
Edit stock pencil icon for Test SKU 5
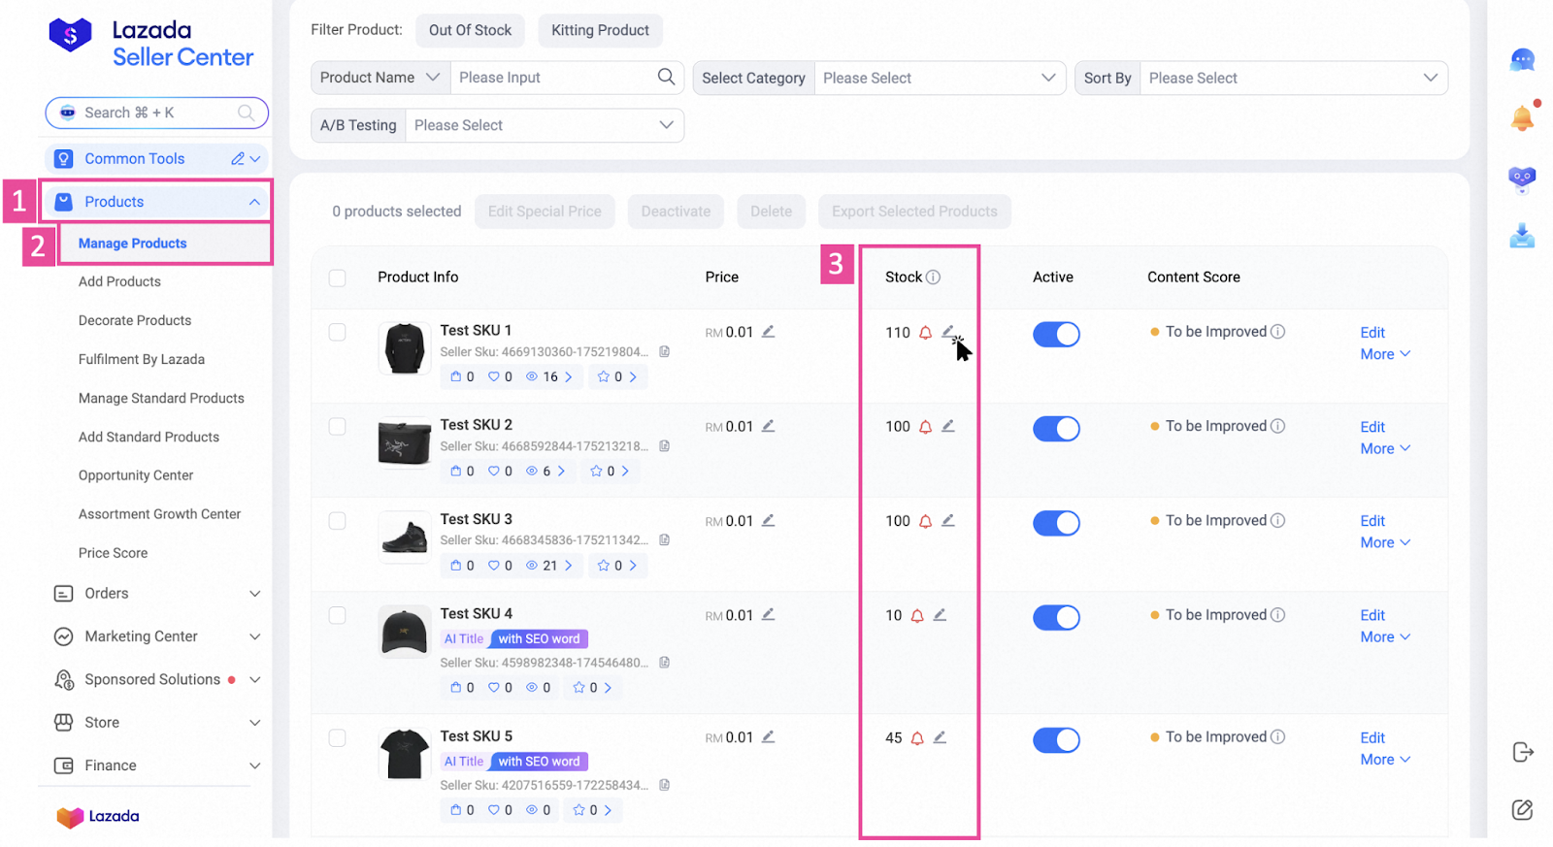tap(940, 737)
